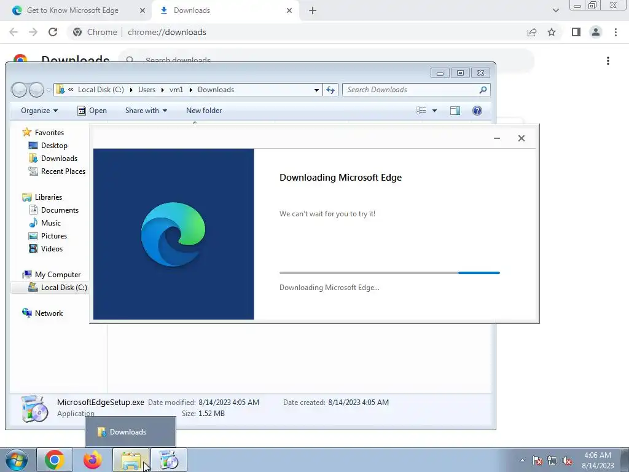This screenshot has width=629, height=472.
Task: Open Chrome's three-dot main menu
Action: (615, 32)
